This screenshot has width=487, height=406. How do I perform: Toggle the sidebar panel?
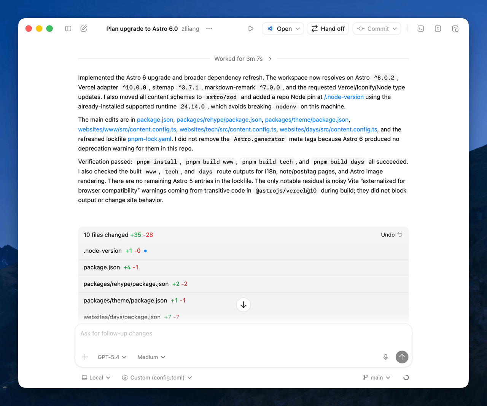click(x=68, y=29)
